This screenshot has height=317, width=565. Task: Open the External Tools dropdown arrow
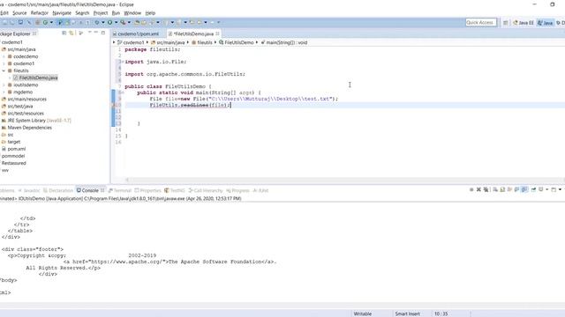tap(129, 22)
